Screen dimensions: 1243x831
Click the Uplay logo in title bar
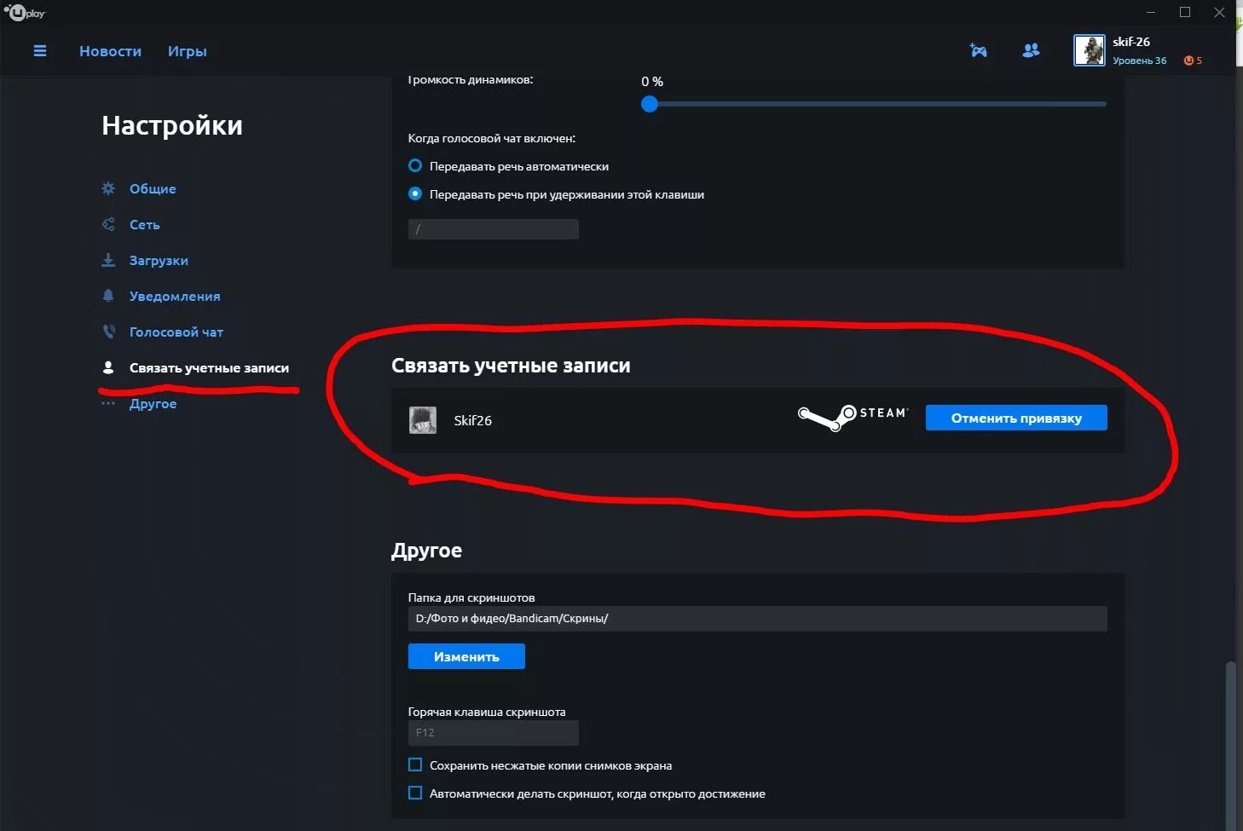(x=25, y=13)
